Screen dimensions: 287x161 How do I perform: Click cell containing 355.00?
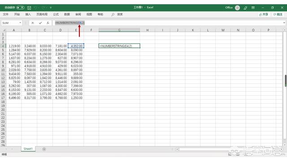pos(76,74)
